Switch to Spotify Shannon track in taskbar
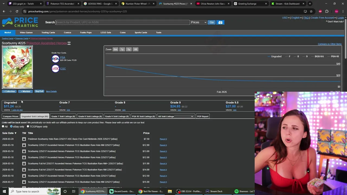Image resolution: width=347 pixels, height=195 pixels. pos(244,191)
